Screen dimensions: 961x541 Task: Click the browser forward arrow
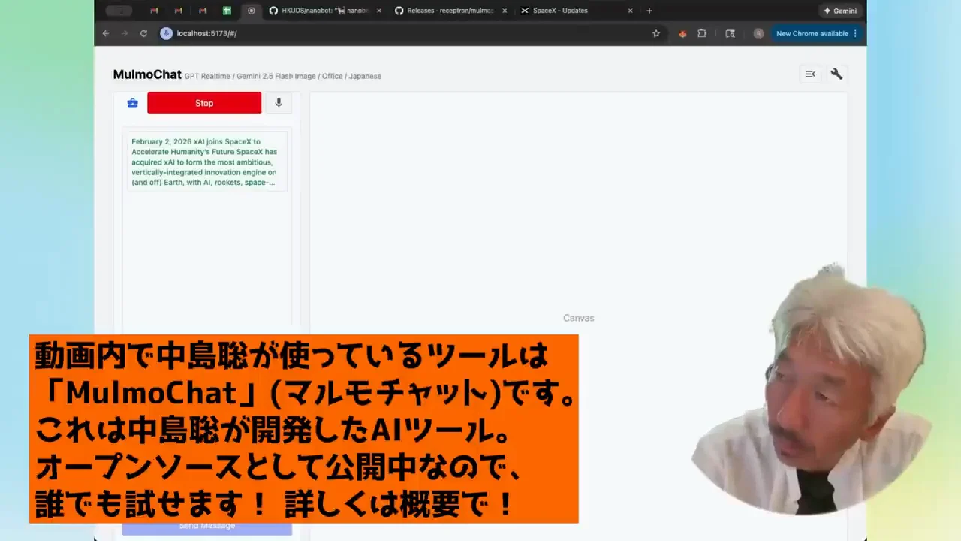[125, 33]
